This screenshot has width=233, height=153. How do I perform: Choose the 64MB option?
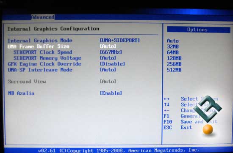(x=173, y=52)
